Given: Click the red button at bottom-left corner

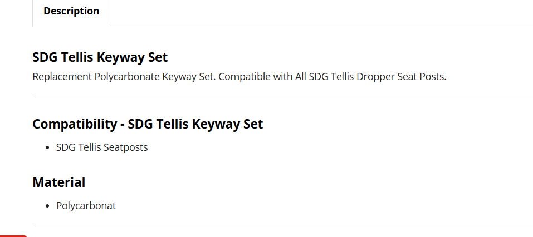Looking at the screenshot, I should [13, 235].
